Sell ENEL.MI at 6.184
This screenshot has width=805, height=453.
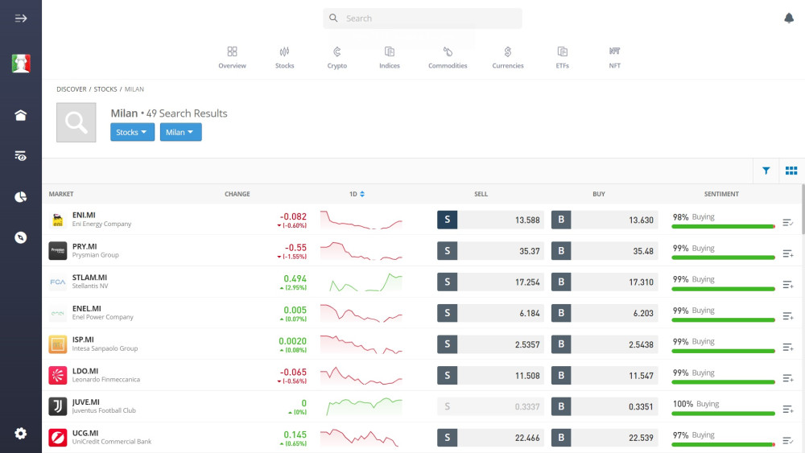(490, 313)
